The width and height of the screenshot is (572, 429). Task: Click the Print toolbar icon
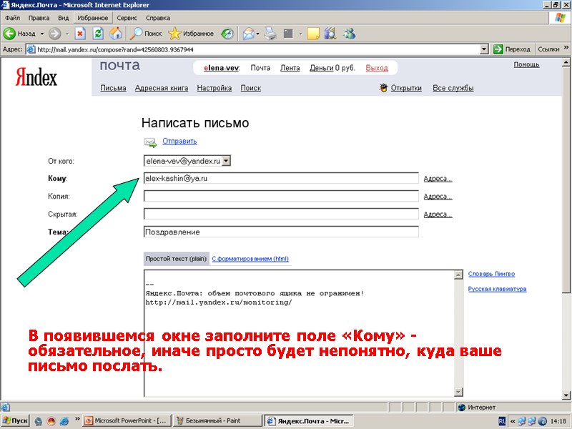[270, 34]
